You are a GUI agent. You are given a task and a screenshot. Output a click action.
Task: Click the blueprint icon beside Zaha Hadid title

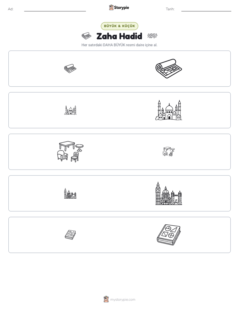click(x=86, y=36)
